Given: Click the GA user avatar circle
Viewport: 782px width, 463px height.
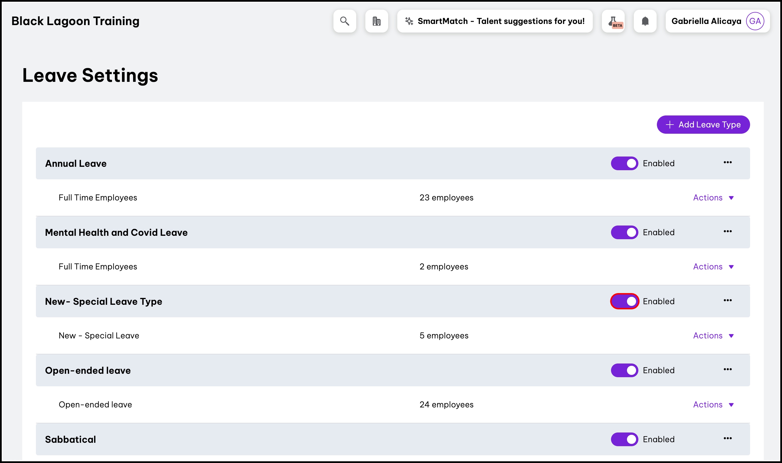Looking at the screenshot, I should click(x=755, y=21).
